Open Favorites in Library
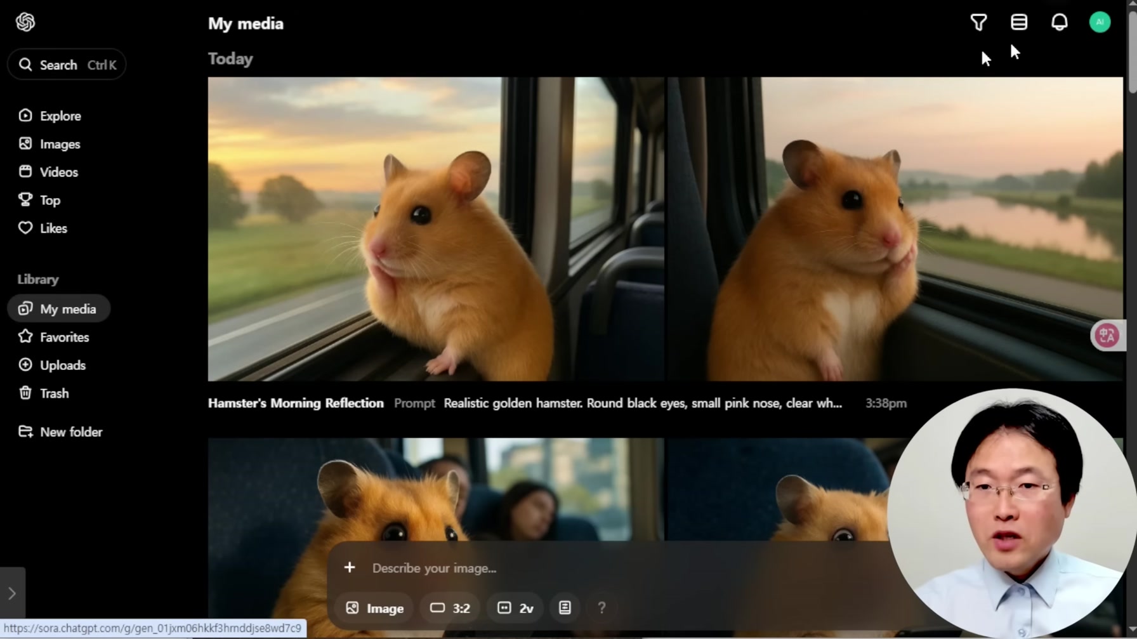The image size is (1137, 639). pos(54,337)
